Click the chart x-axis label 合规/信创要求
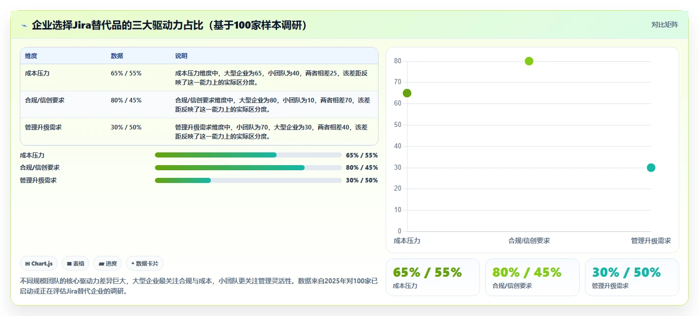 click(x=529, y=241)
